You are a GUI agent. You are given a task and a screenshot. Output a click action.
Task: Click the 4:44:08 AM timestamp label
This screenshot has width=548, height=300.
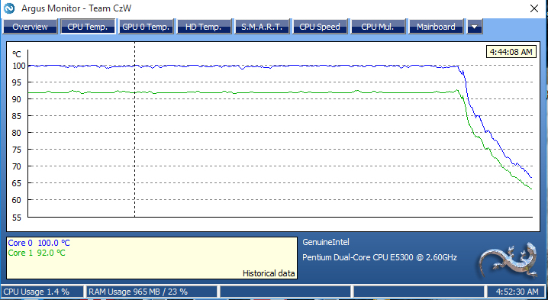(x=511, y=52)
